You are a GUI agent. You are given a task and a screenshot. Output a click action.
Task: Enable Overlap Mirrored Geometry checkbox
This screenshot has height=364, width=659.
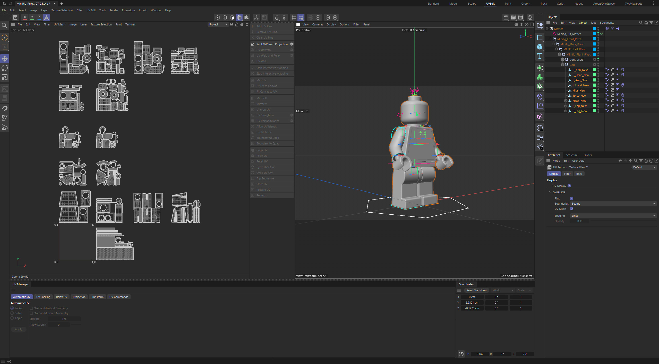coord(31,313)
